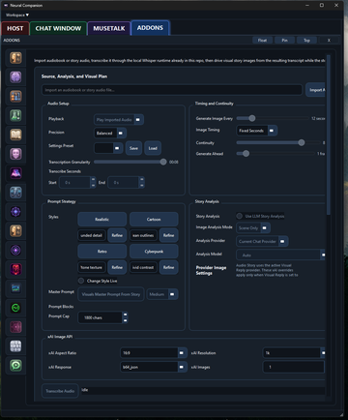
Task: Open the xAI Response format dropdown
Action: pyautogui.click(x=154, y=367)
